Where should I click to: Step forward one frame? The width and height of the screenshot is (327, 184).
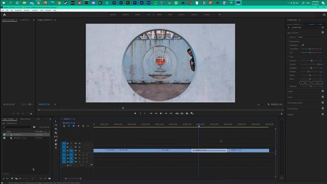[x=166, y=113]
